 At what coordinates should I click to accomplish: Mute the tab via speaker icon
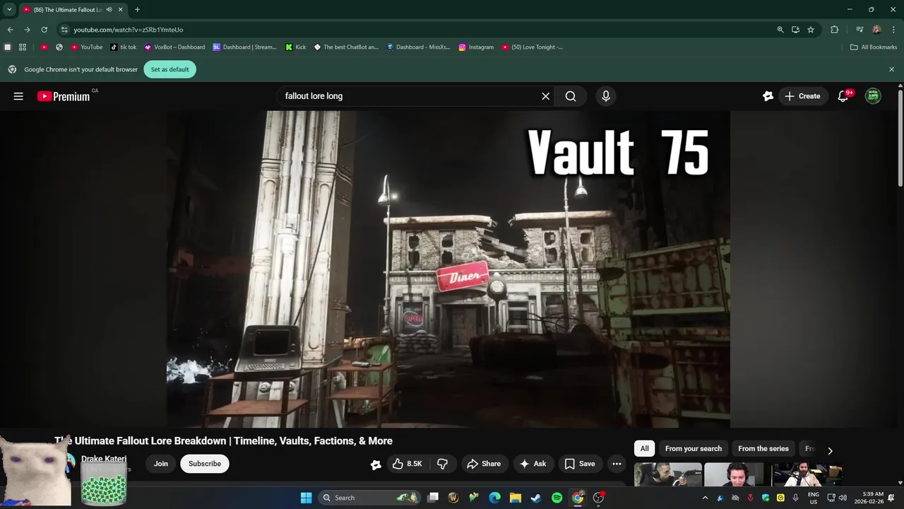(x=109, y=10)
